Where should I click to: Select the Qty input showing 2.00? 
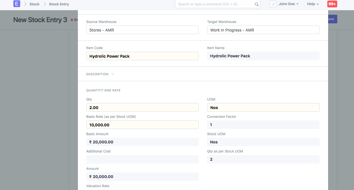point(142,107)
